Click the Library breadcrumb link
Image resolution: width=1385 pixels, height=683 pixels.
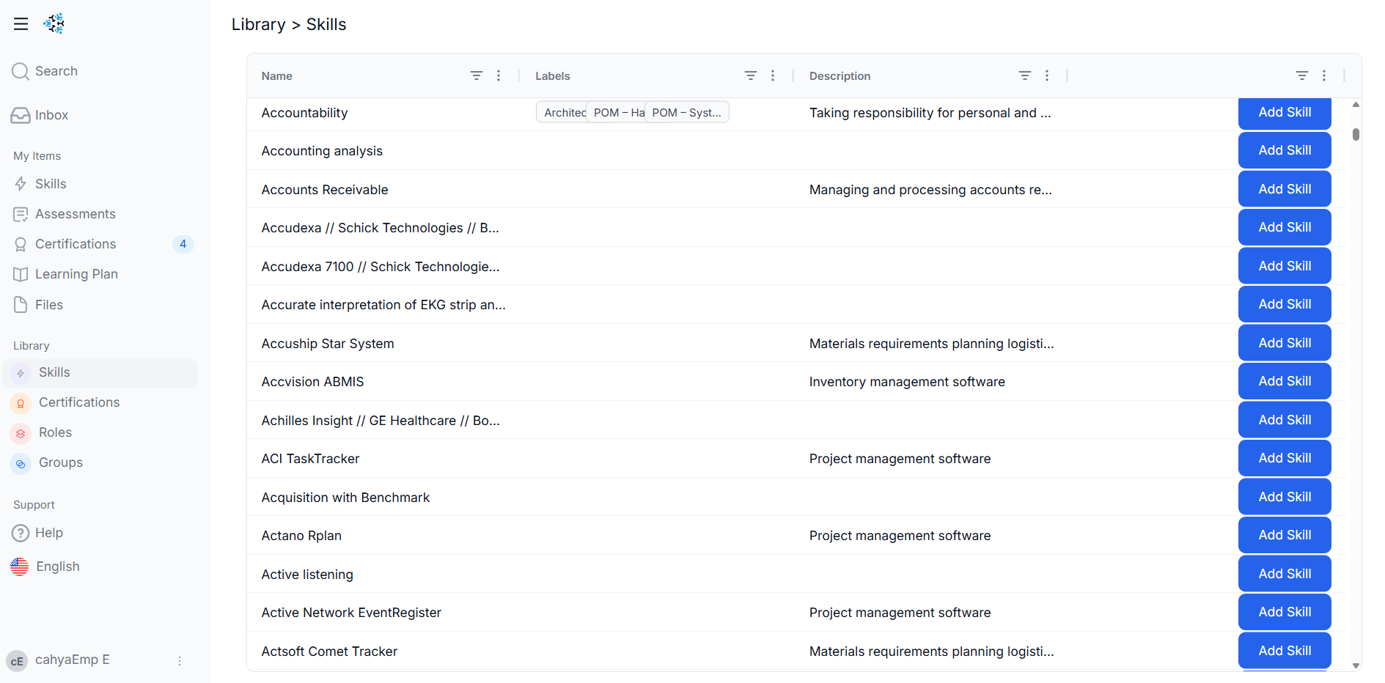(x=258, y=24)
